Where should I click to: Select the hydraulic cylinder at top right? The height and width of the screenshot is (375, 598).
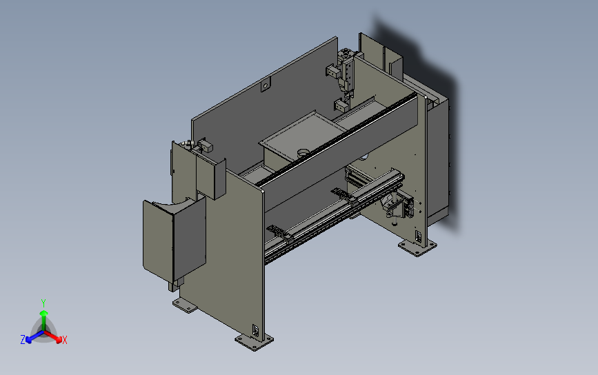[x=347, y=71]
